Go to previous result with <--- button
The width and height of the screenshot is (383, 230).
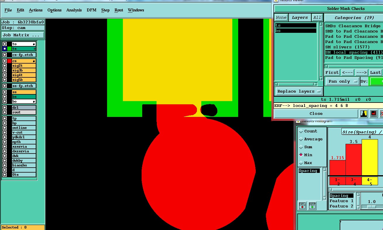point(347,72)
